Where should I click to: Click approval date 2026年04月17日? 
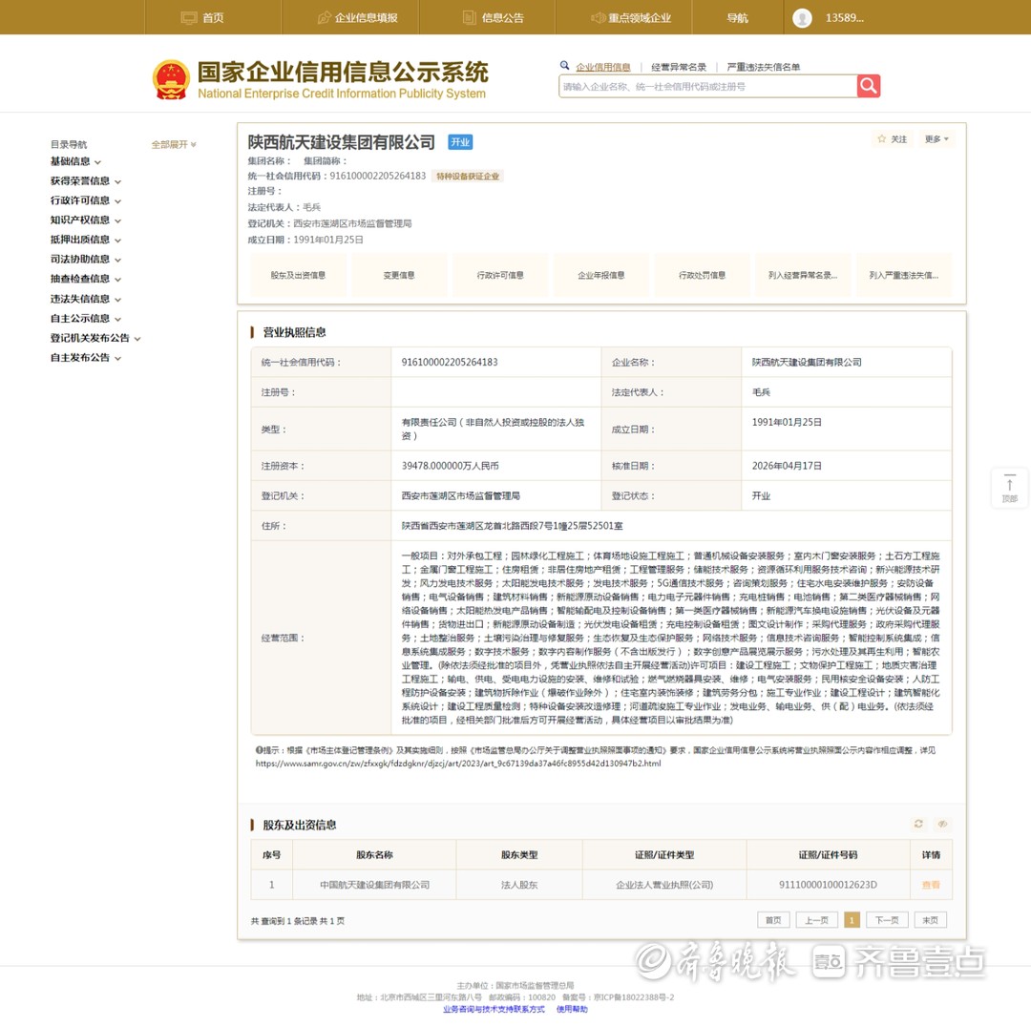(787, 466)
